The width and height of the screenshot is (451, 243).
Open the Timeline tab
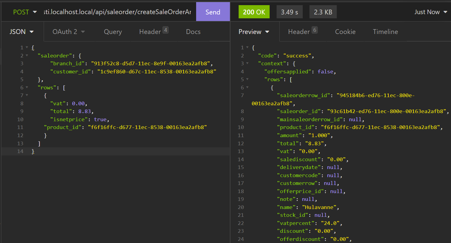pos(385,32)
